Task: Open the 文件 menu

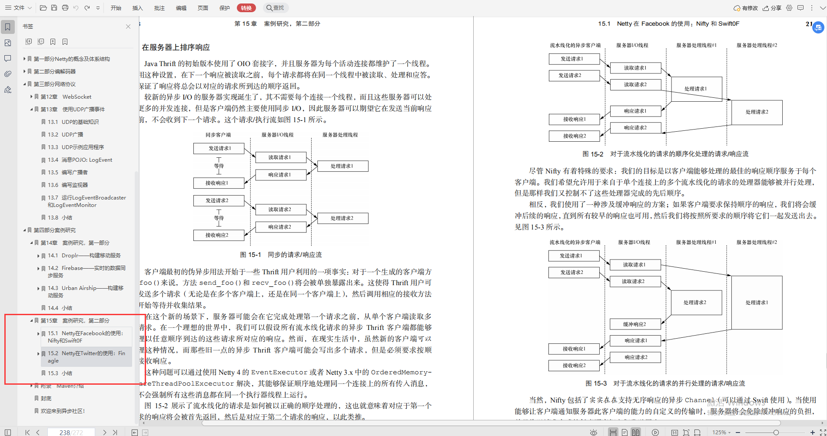Action: click(x=18, y=8)
